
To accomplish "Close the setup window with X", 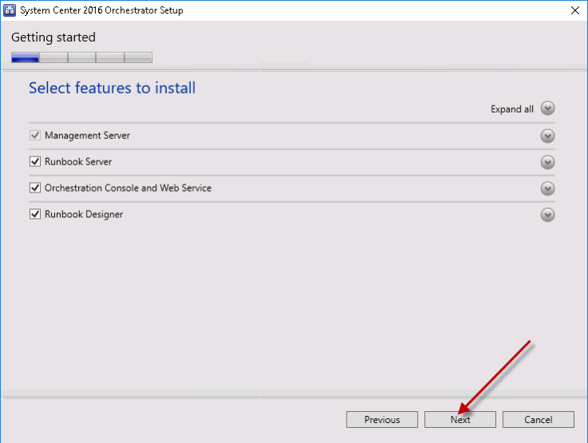I will pyautogui.click(x=574, y=10).
